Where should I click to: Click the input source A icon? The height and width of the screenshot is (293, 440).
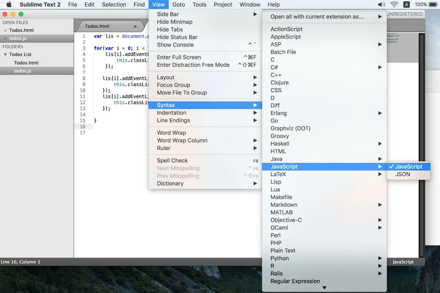[406, 4]
